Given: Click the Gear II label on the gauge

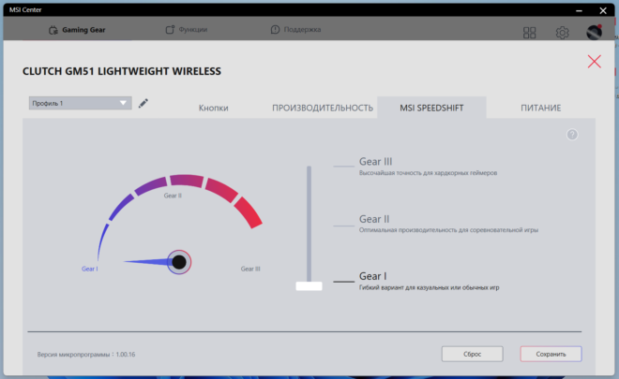Looking at the screenshot, I should pyautogui.click(x=173, y=196).
